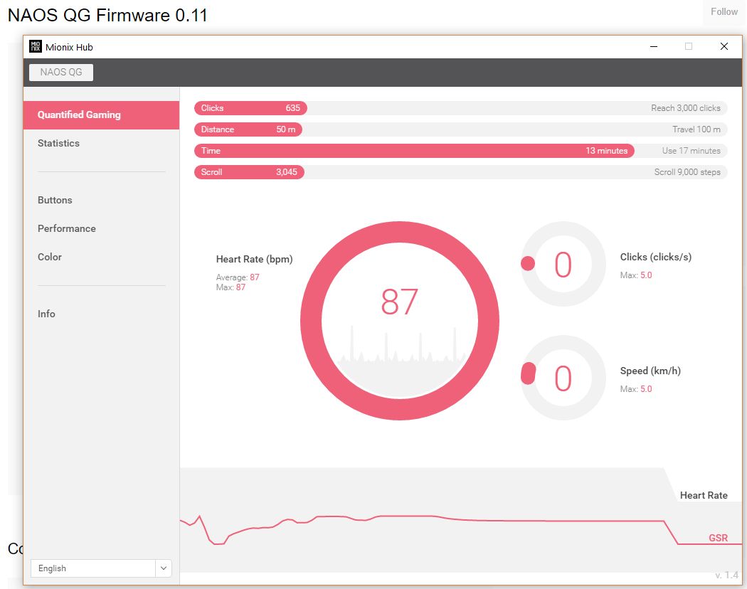747x589 pixels.
Task: Click the clicks per second gauge
Action: (x=563, y=264)
